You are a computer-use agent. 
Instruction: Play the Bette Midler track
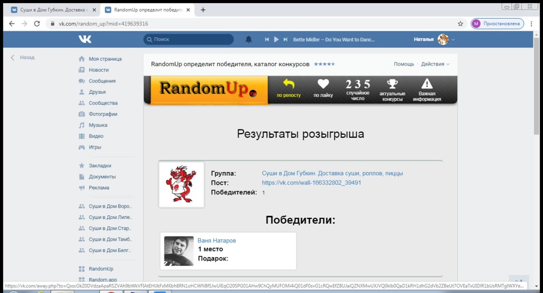pos(276,39)
